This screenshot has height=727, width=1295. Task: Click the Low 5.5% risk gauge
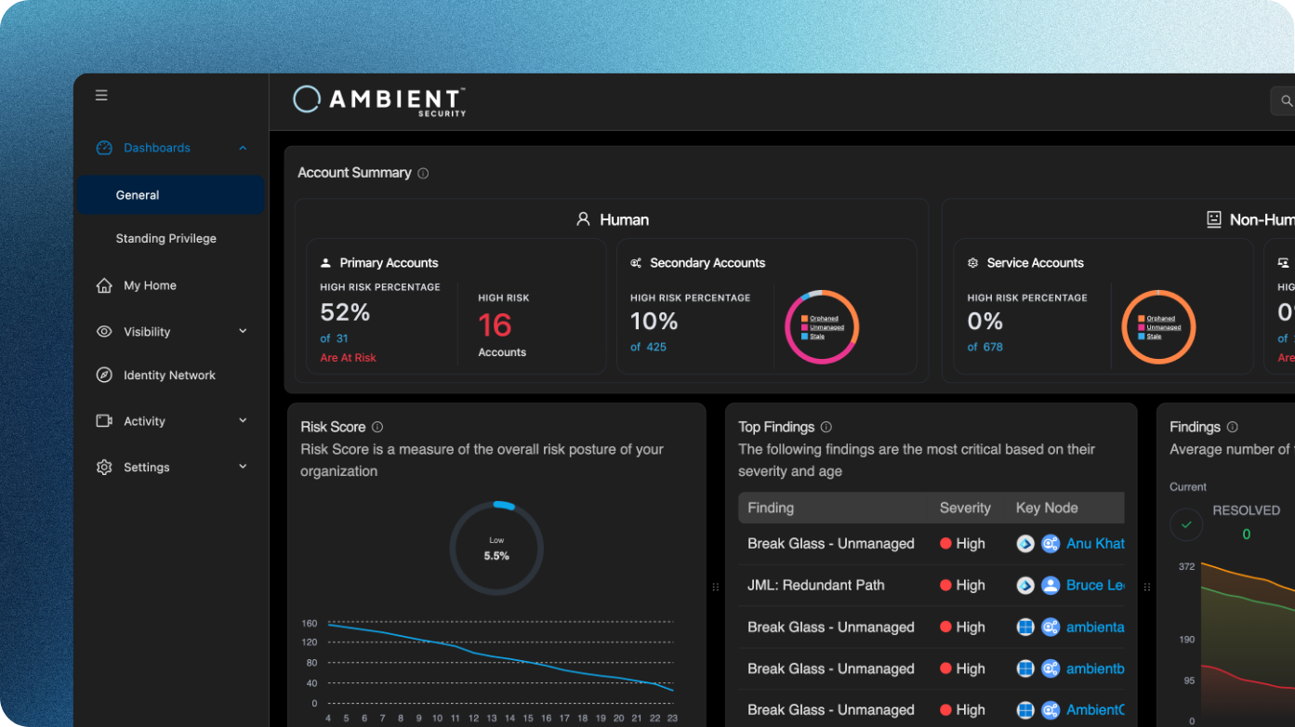pos(496,549)
